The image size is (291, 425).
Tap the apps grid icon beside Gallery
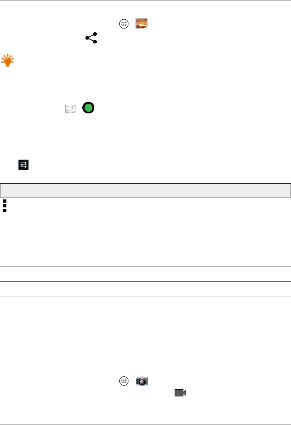124,24
